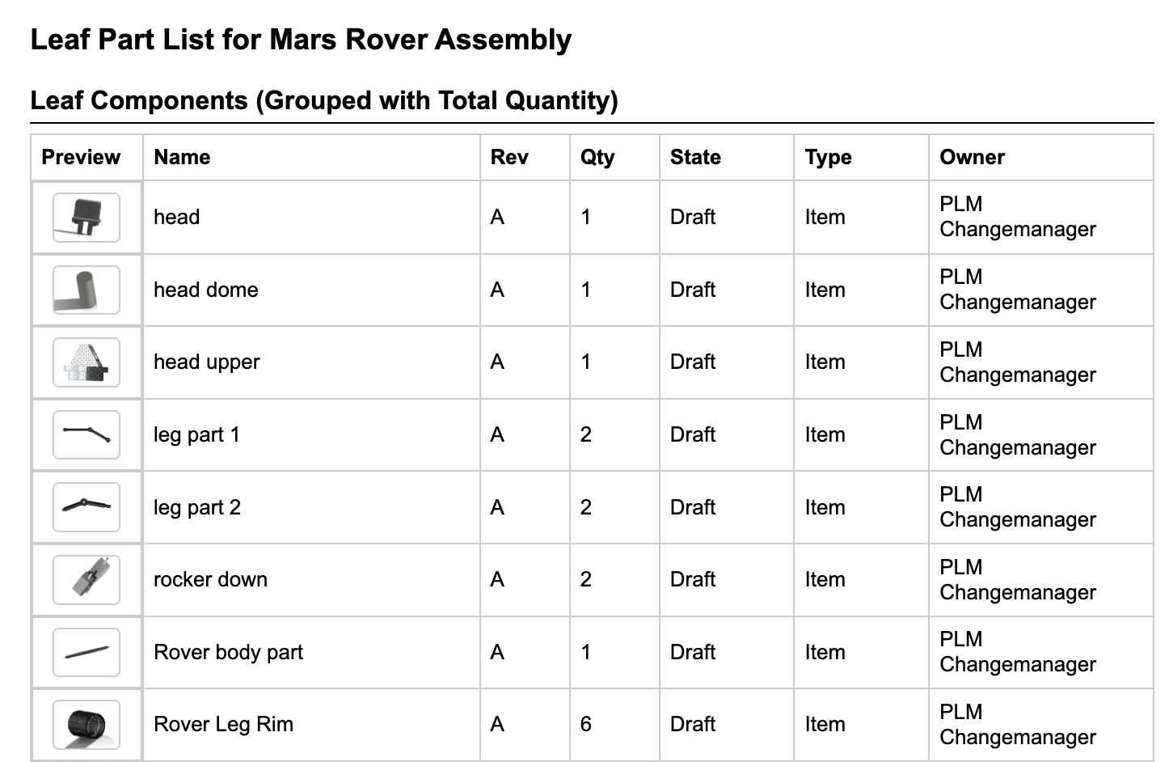Image resolution: width=1169 pixels, height=762 pixels.
Task: Click the 'head dome' name cell
Action: (206, 290)
